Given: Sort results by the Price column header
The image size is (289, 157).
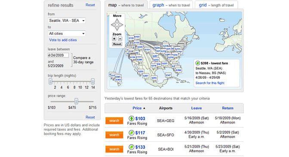Looking at the screenshot, I should [x=137, y=108].
